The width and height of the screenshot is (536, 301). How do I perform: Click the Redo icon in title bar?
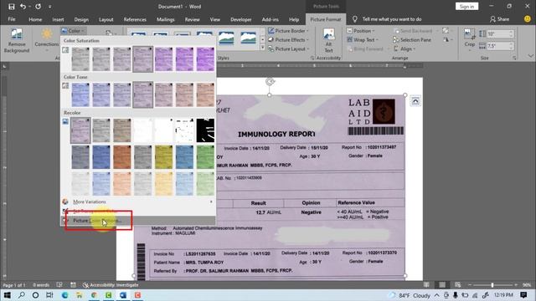point(38,7)
